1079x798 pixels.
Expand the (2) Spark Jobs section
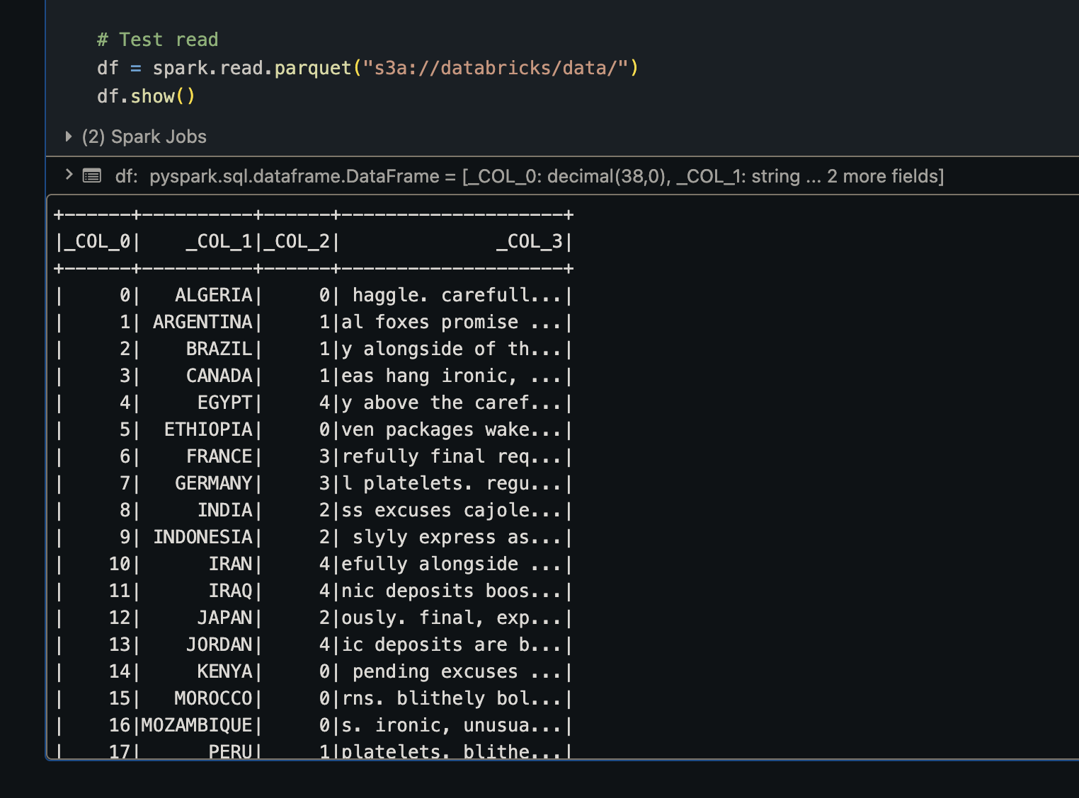tap(144, 136)
